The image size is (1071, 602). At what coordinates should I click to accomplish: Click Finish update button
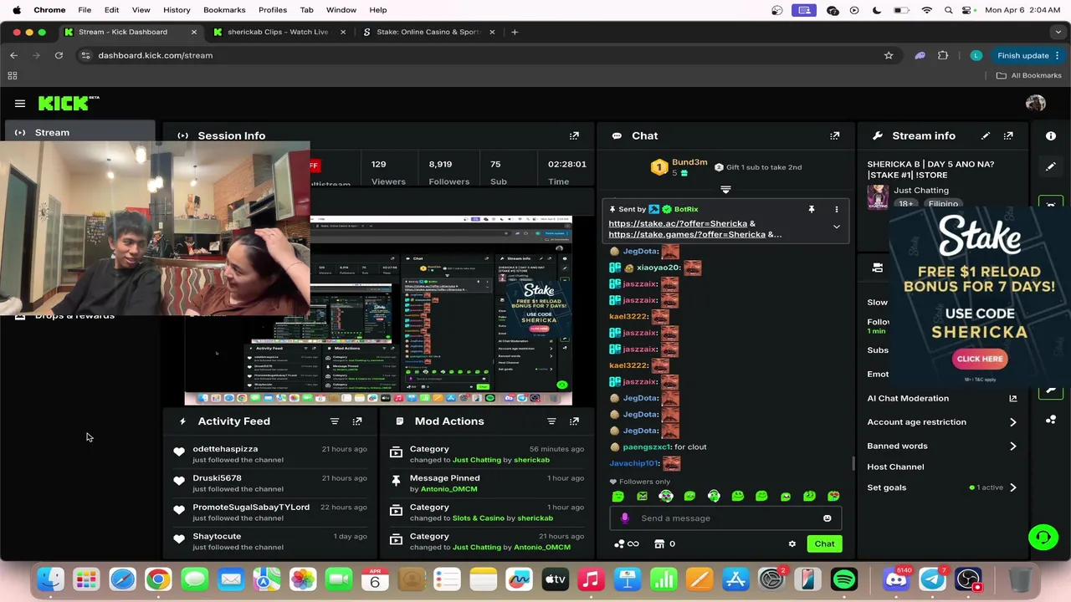[x=1027, y=55]
